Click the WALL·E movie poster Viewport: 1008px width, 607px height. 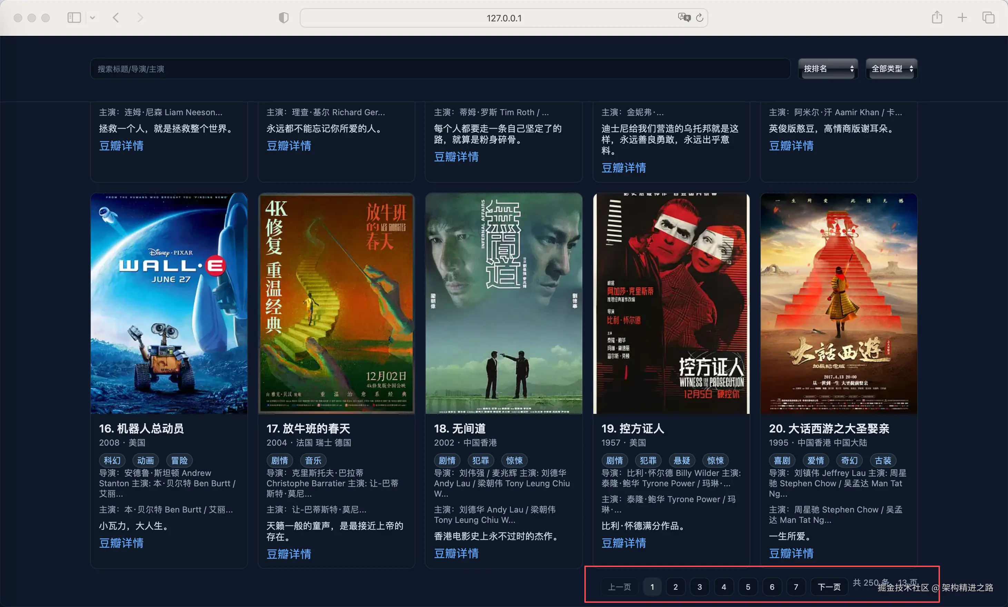pos(169,303)
